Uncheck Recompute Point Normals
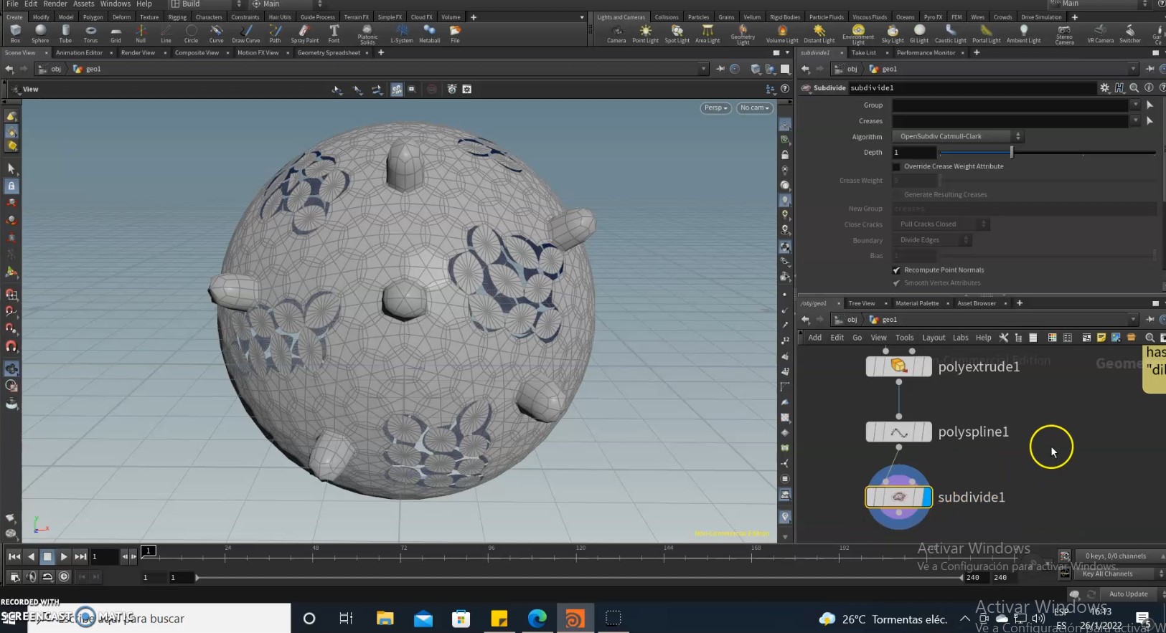This screenshot has height=633, width=1166. 896,270
